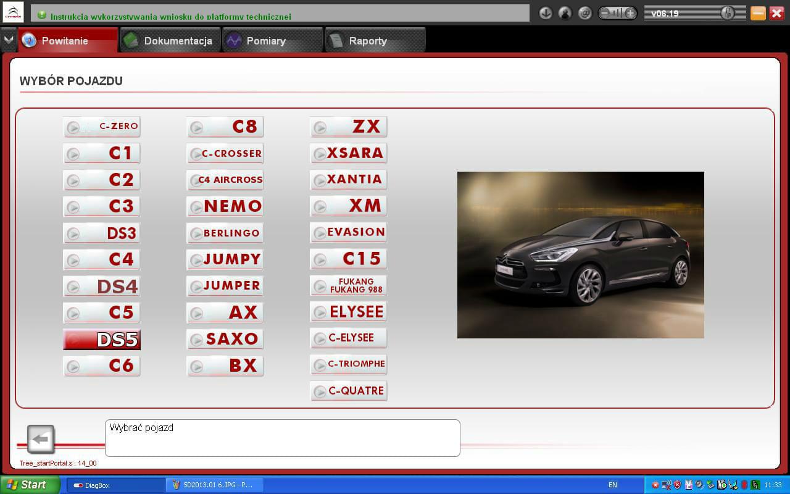Click the DS5 car preview image
790x494 pixels.
[580, 255]
